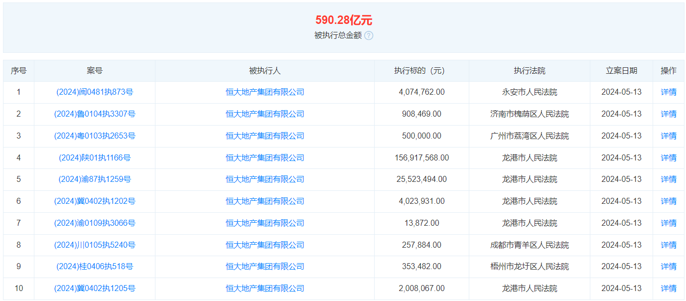
Task: Open case link (2024)川0105执5240号
Action: point(95,245)
